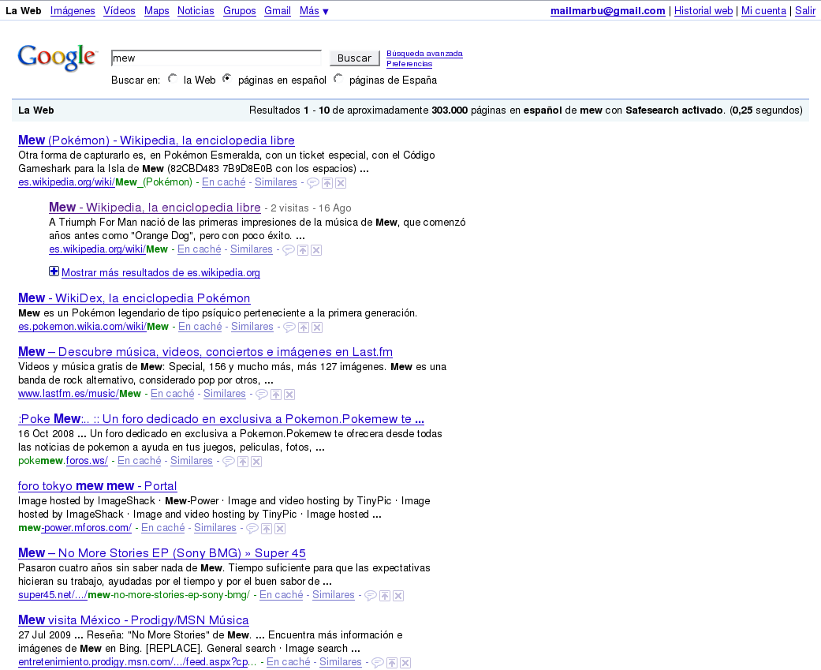Remove the WikiDex Pokémon result
The width and height of the screenshot is (821, 670).
[317, 328]
